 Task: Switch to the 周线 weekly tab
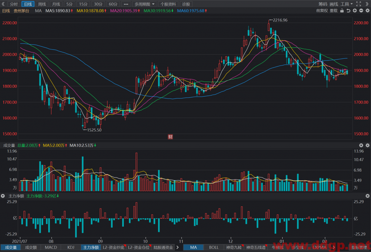point(42,4)
